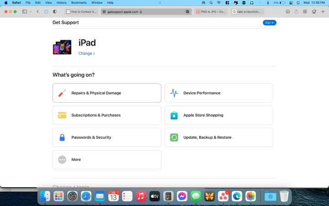Follow the Change product link
The width and height of the screenshot is (329, 206).
pos(86,54)
